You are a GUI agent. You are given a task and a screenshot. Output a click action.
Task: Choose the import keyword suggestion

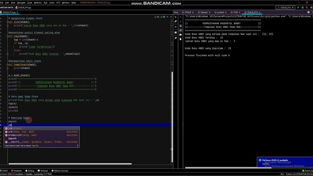[x=42, y=138]
